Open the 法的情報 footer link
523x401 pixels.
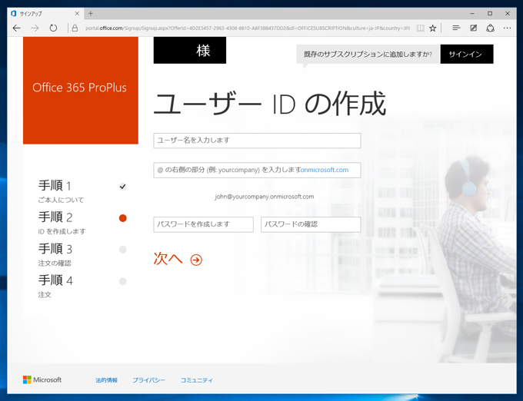pyautogui.click(x=106, y=380)
